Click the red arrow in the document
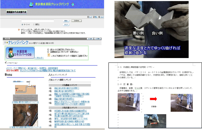 153,99
